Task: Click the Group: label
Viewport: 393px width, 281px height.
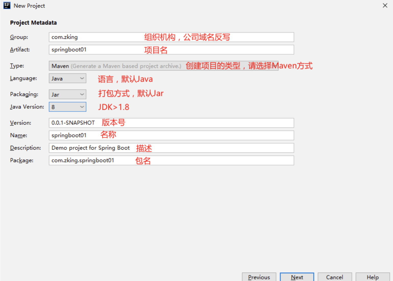Action: click(19, 37)
